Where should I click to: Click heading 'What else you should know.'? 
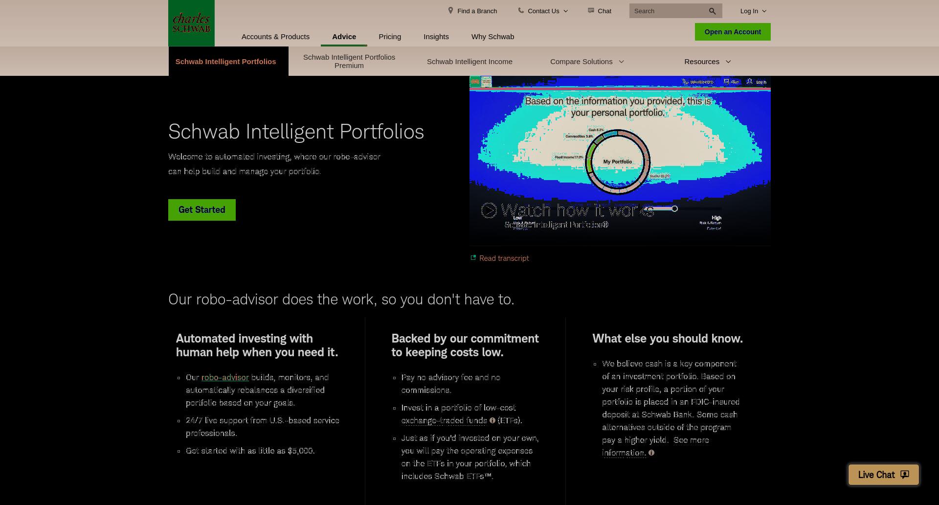(668, 339)
